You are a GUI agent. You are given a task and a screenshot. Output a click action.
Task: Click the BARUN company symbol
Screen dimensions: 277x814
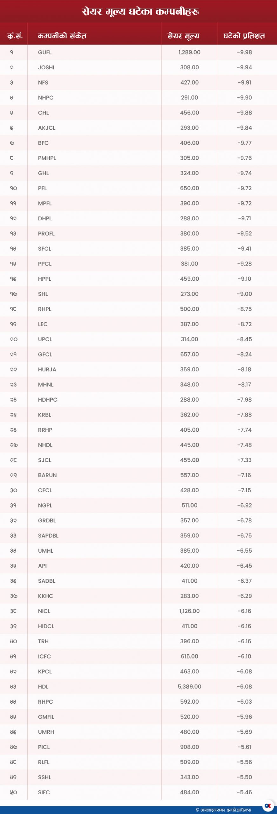tap(47, 475)
